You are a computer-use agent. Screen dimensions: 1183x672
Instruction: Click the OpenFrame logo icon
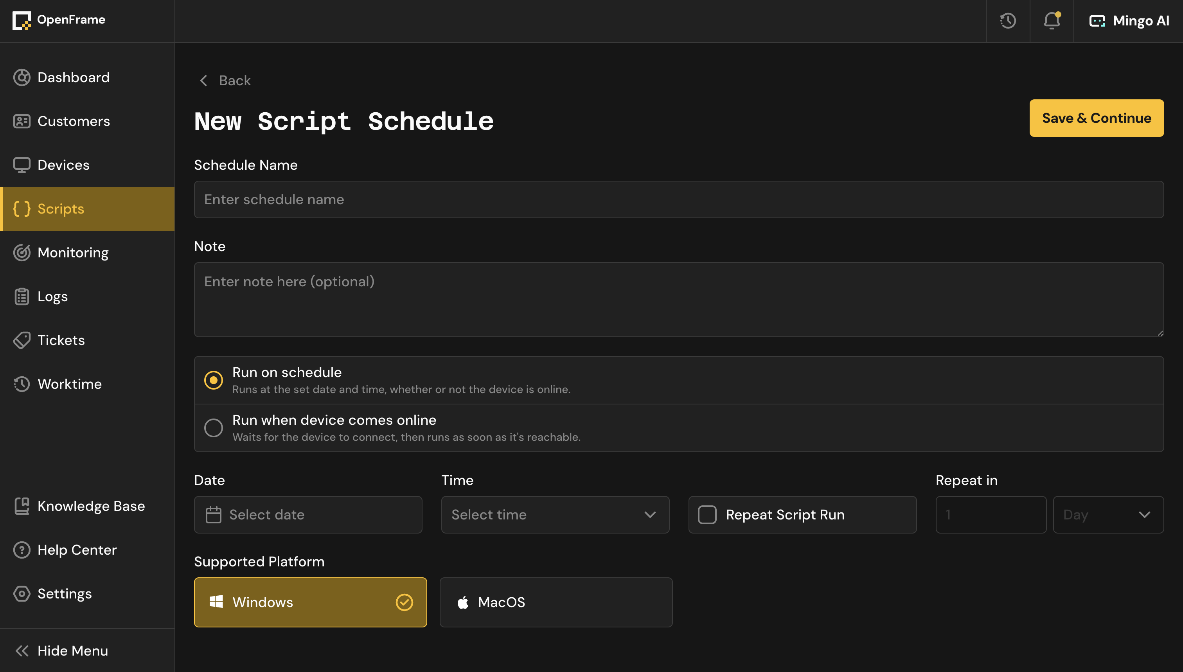click(x=22, y=21)
